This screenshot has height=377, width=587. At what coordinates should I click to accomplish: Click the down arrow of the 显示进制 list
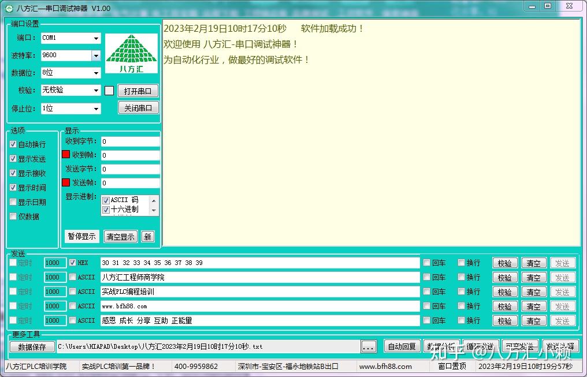[154, 211]
